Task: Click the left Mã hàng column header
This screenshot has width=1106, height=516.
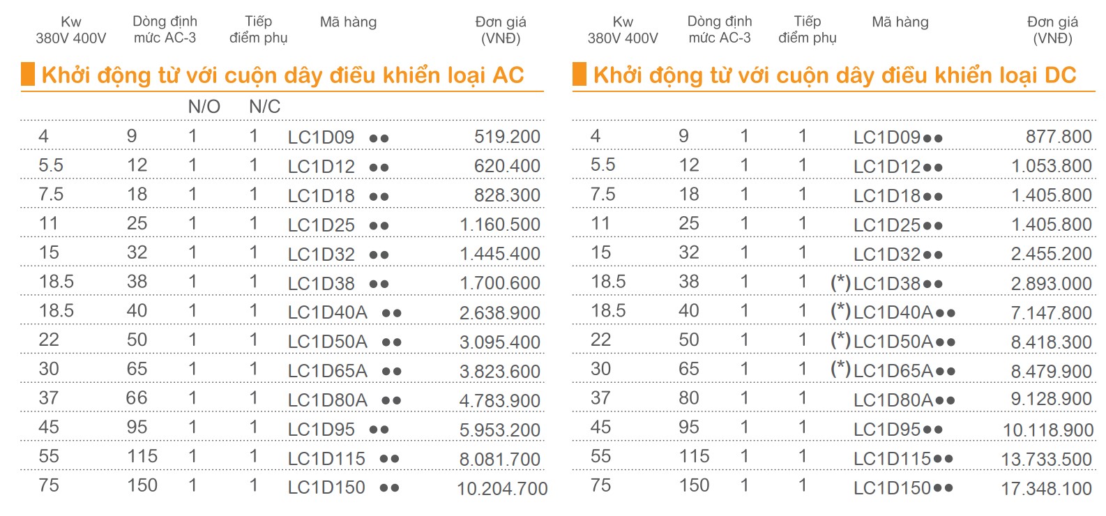Action: (x=348, y=22)
